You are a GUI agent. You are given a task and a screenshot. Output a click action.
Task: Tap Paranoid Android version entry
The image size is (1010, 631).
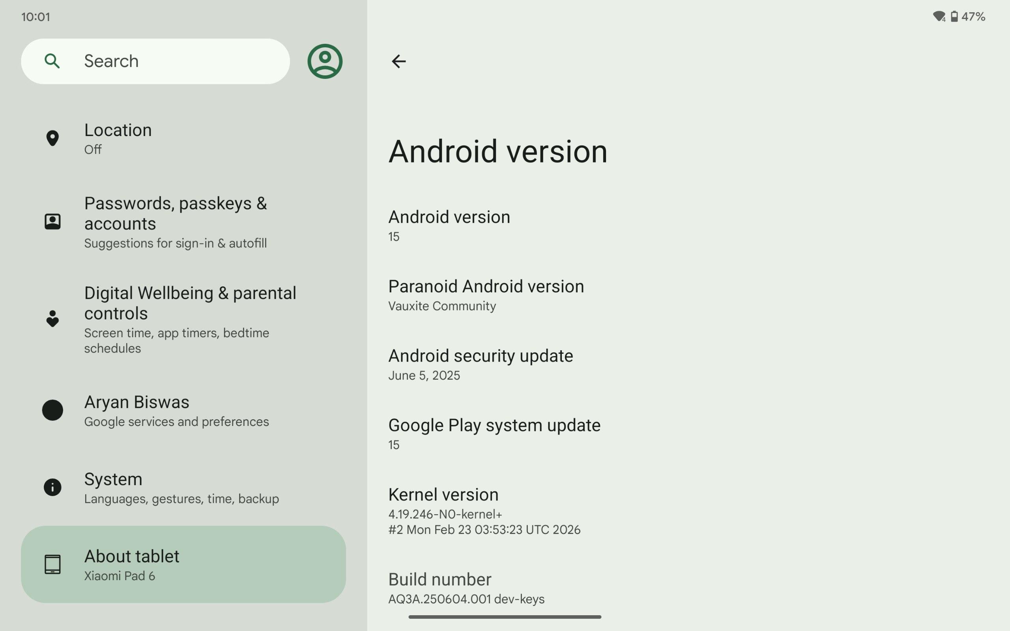(x=486, y=295)
